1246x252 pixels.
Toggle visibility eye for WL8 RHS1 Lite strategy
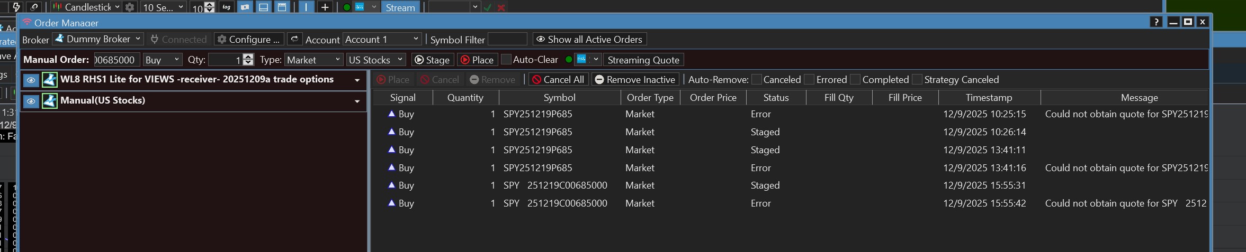31,80
